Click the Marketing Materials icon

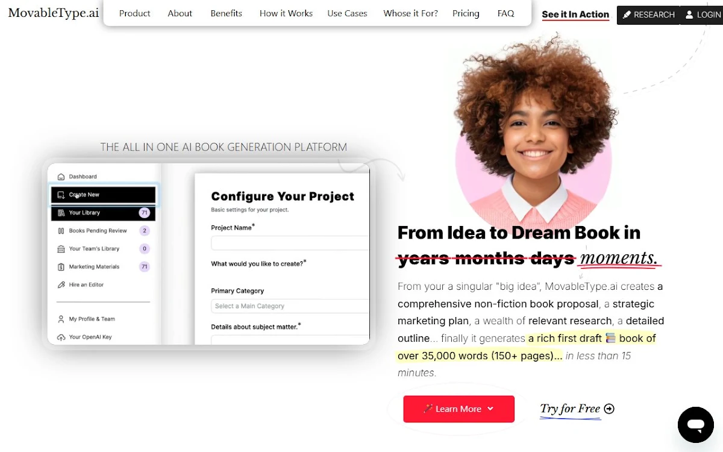[x=61, y=267]
